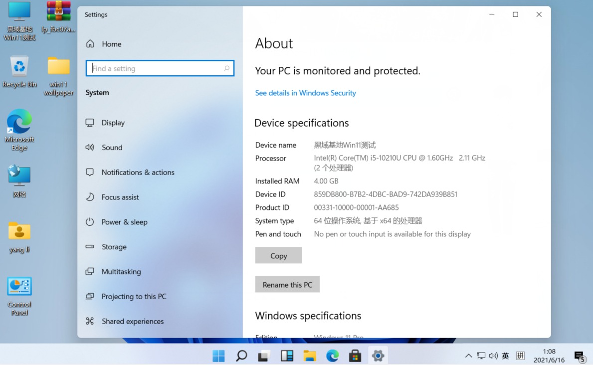This screenshot has height=365, width=593.
Task: Click the System type value text
Action: pos(368,221)
